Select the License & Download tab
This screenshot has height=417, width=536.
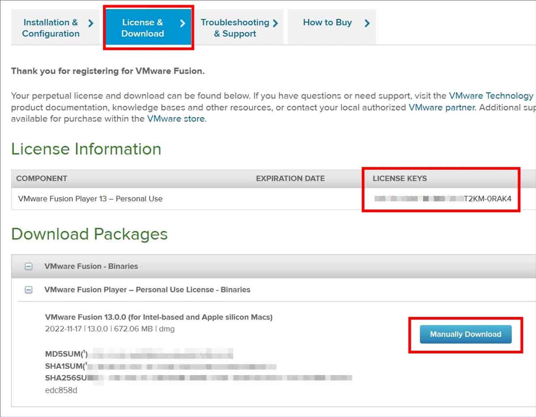pyautogui.click(x=142, y=28)
